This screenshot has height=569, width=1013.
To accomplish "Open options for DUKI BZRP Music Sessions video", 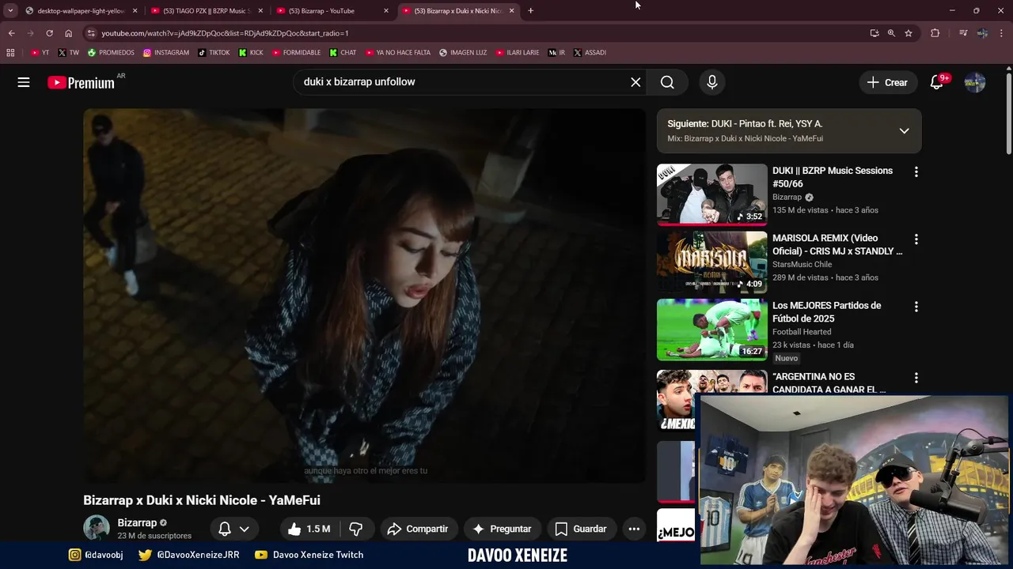I will point(916,171).
